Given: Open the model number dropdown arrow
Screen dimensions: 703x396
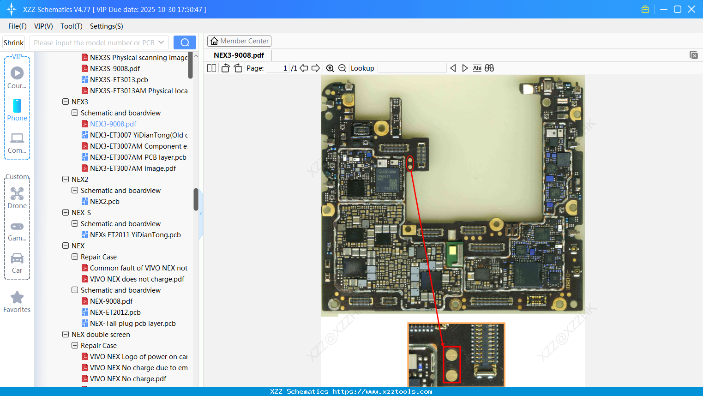Looking at the screenshot, I should pos(161,42).
